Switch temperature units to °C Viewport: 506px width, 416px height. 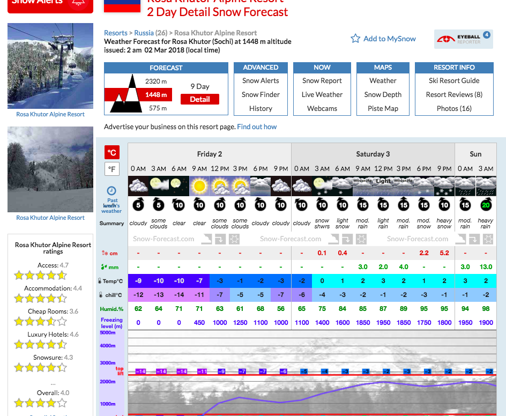111,152
